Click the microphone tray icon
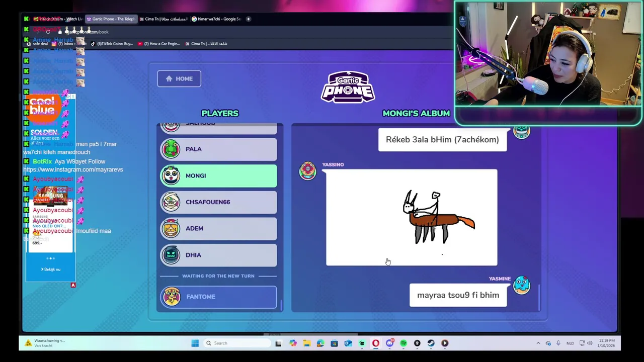 click(x=558, y=343)
